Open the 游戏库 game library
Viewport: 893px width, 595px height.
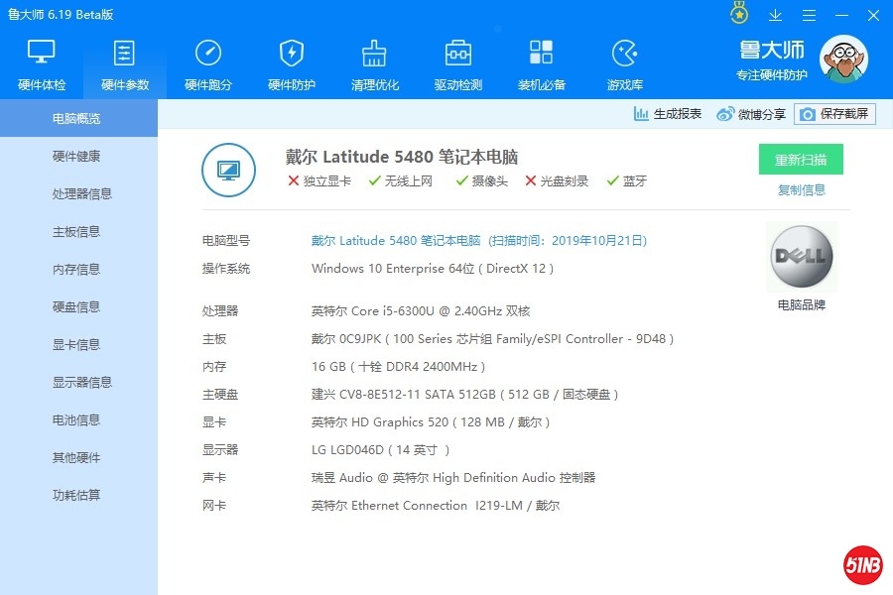[x=624, y=59]
